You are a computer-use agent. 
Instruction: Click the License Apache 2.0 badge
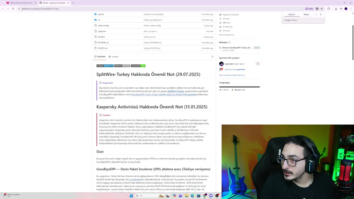click(105, 66)
